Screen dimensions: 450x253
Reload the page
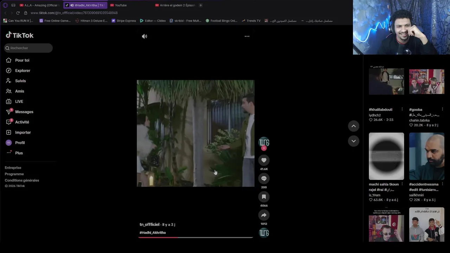18,13
